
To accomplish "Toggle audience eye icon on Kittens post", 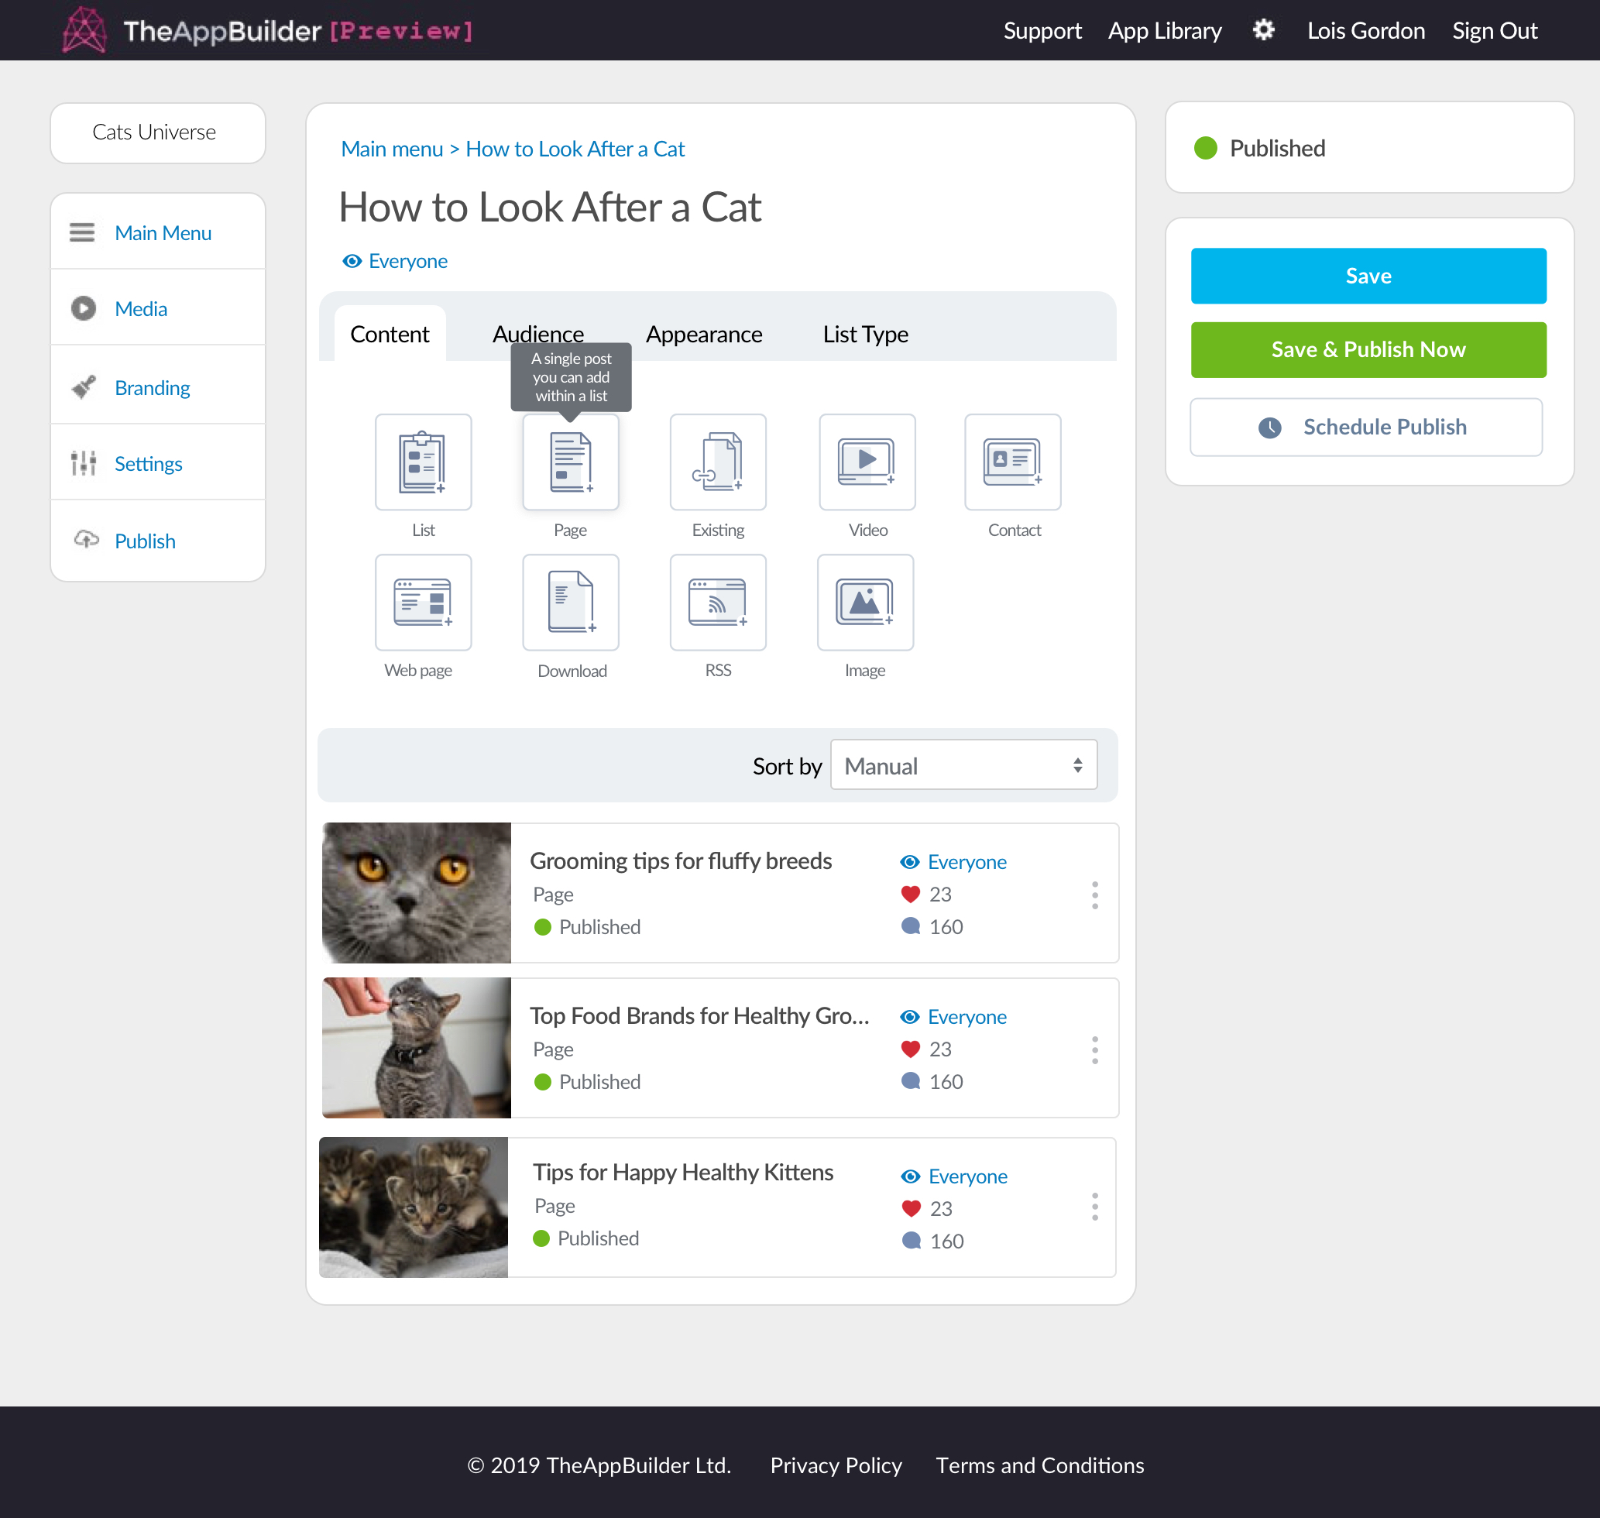I will coord(910,1174).
